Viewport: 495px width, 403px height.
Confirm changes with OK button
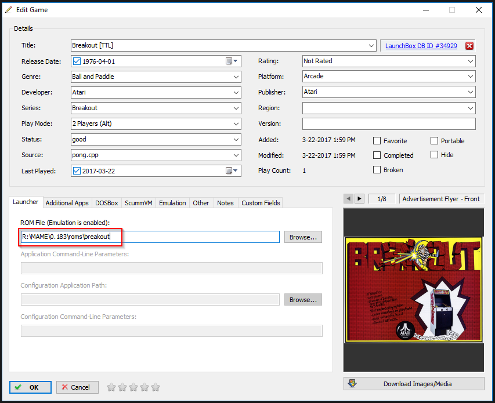pyautogui.click(x=30, y=387)
